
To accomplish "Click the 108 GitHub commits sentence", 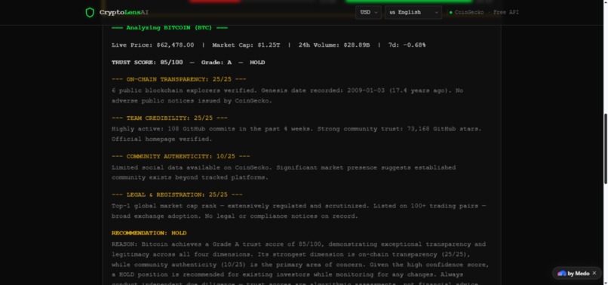I will tap(212, 129).
